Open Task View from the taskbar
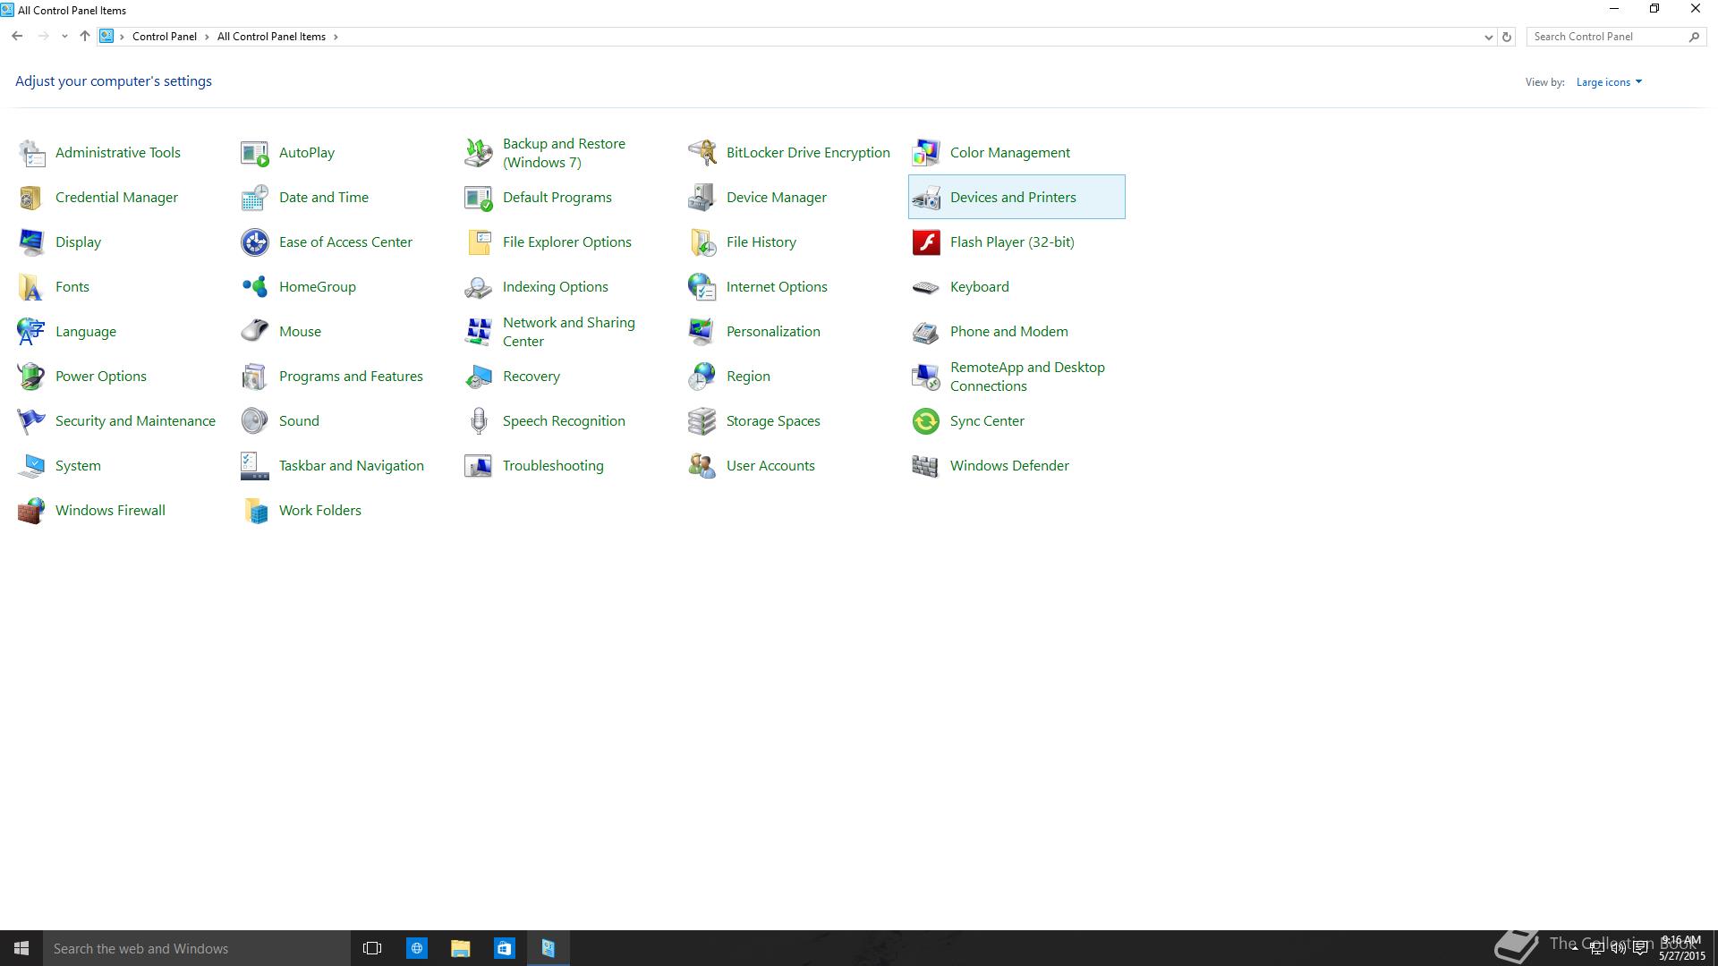 click(372, 948)
